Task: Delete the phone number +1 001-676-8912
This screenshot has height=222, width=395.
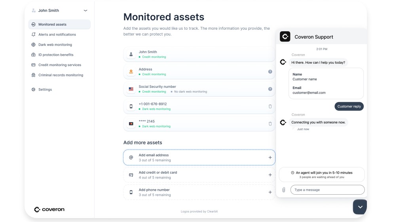Action: 270,106
